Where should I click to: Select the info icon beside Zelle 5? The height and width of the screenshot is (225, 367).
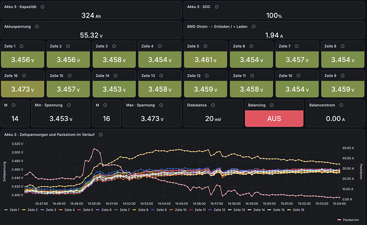click(205, 46)
